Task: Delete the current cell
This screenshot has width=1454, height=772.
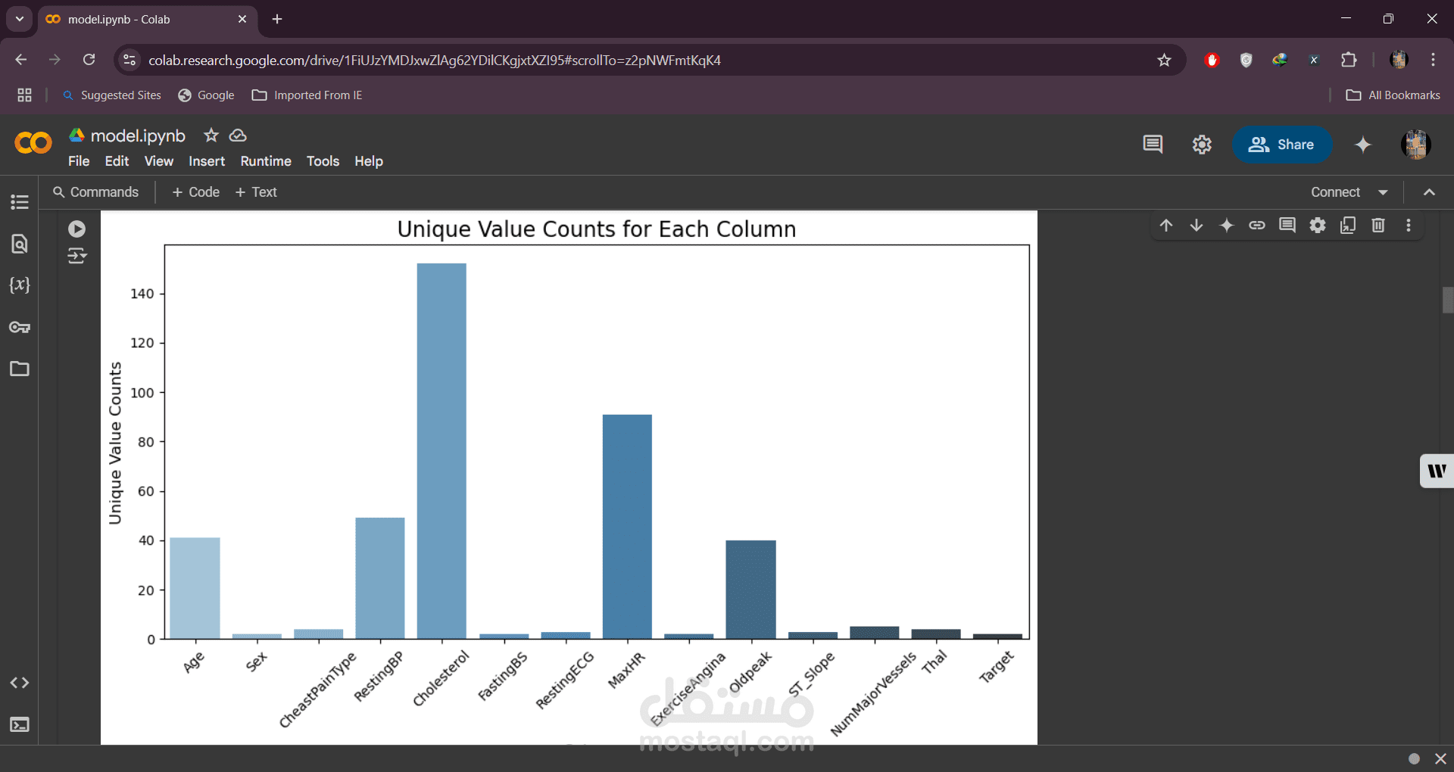Action: 1378,226
